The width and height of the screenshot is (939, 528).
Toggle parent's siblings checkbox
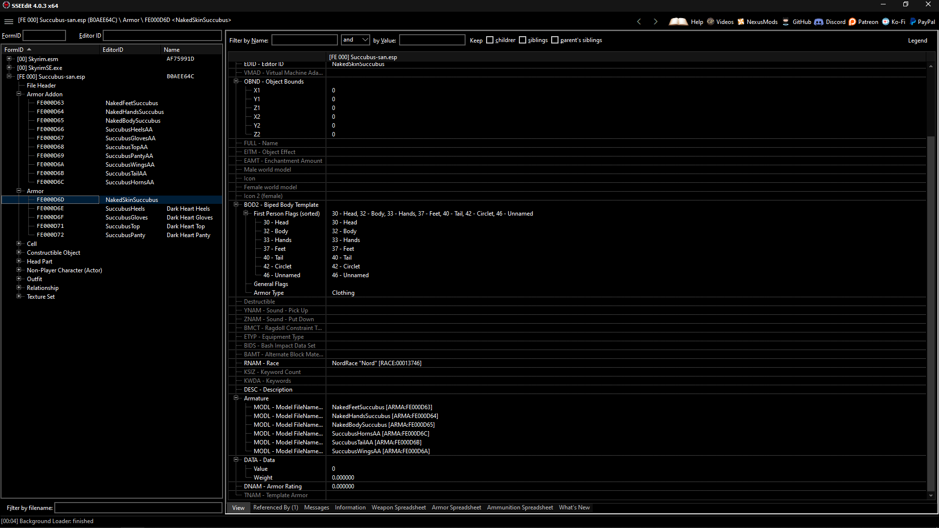[x=555, y=40]
